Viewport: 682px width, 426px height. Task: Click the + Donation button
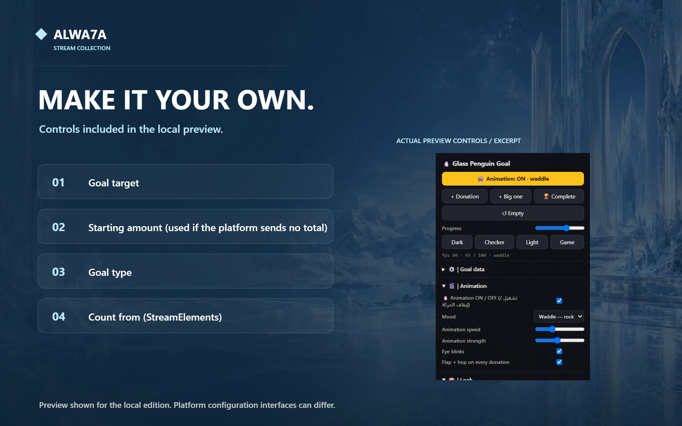[465, 196]
